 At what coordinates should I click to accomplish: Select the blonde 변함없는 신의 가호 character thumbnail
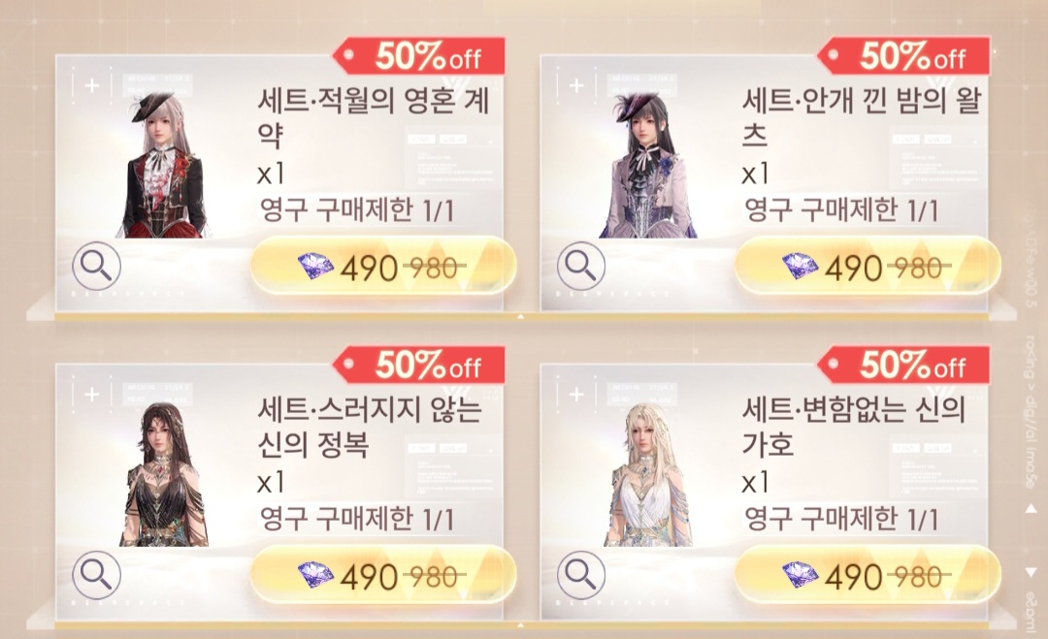point(648,474)
